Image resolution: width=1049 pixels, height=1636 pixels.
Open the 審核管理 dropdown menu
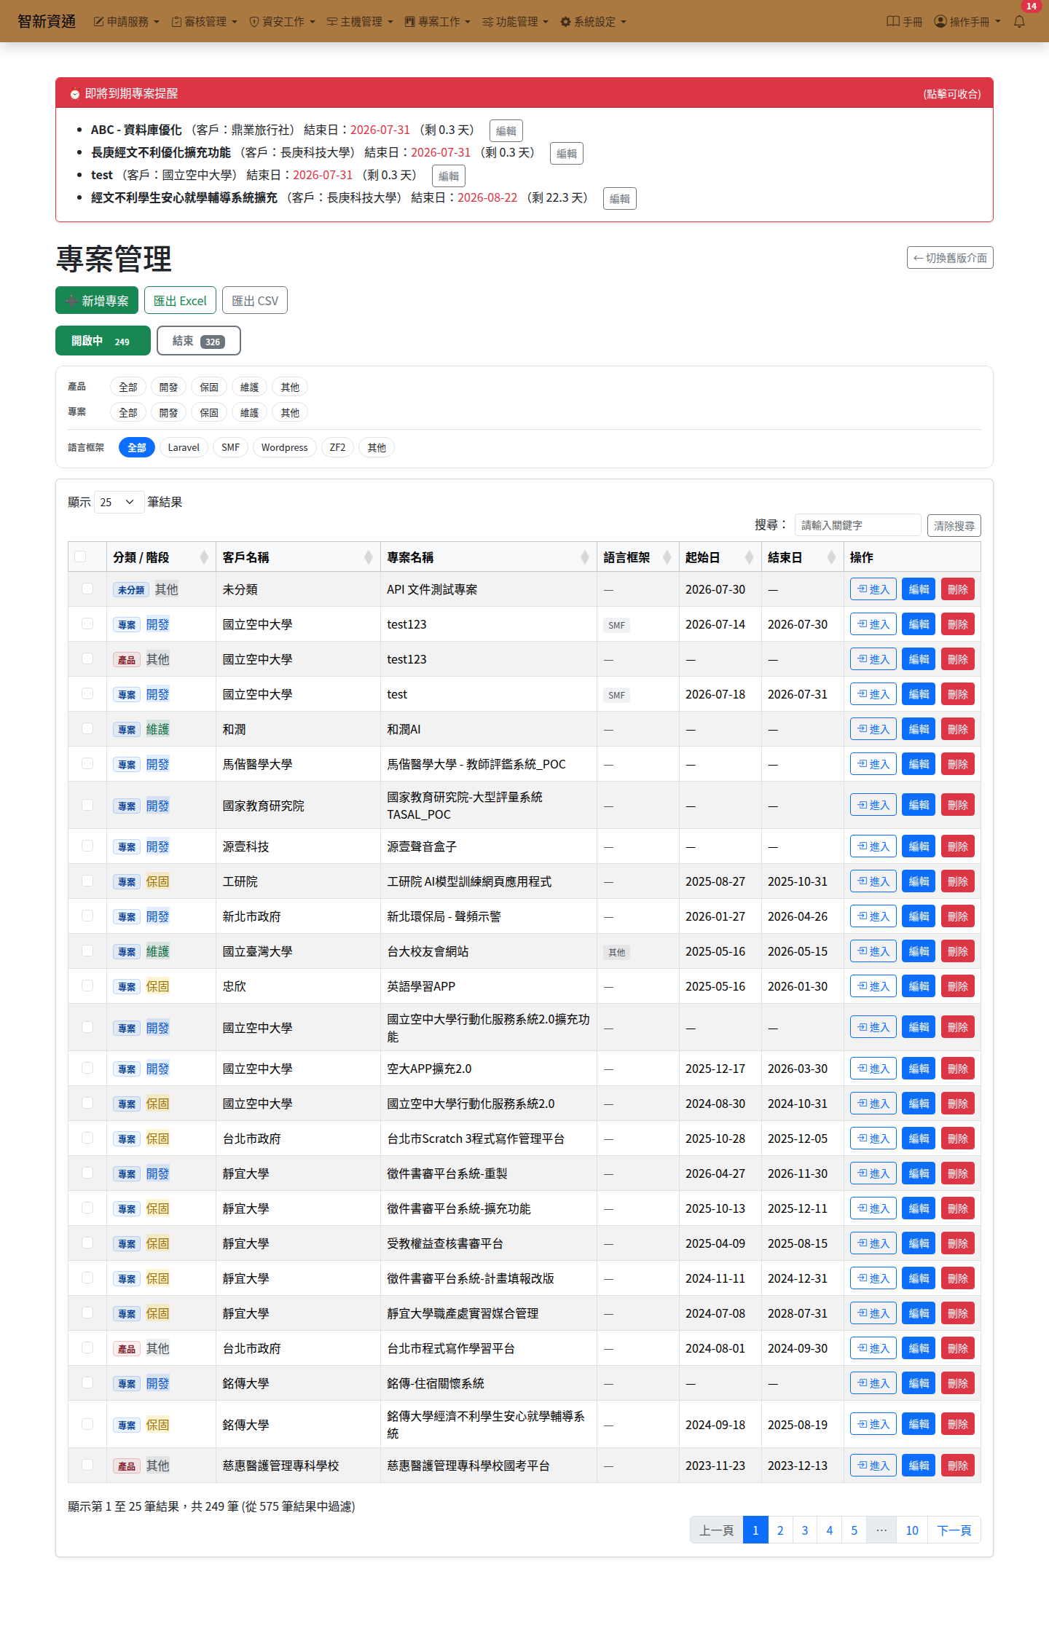(205, 22)
